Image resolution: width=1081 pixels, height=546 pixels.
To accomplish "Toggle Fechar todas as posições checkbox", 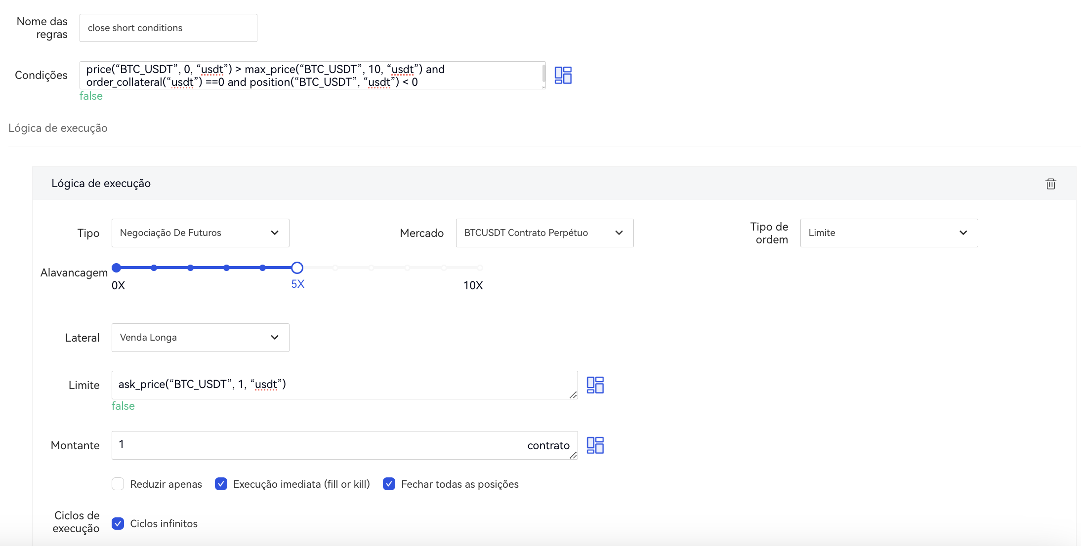I will pos(389,484).
